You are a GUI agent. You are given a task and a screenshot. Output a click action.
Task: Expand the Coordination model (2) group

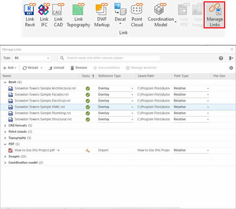tap(5, 163)
